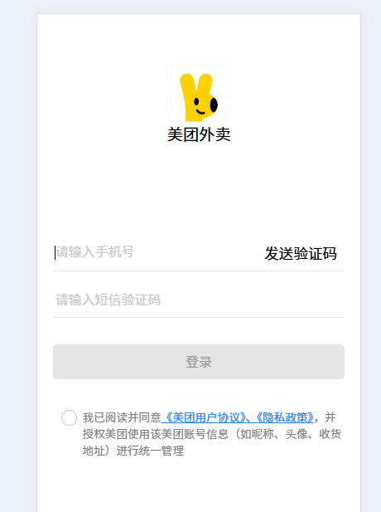Open the 《美团用户协议》 user agreement link
Screen dimensions: 381x512
(205, 417)
